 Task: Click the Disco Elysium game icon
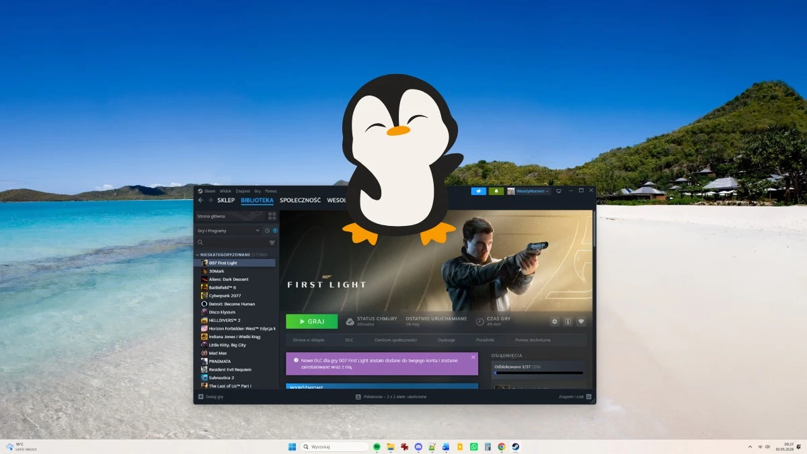pyautogui.click(x=204, y=312)
